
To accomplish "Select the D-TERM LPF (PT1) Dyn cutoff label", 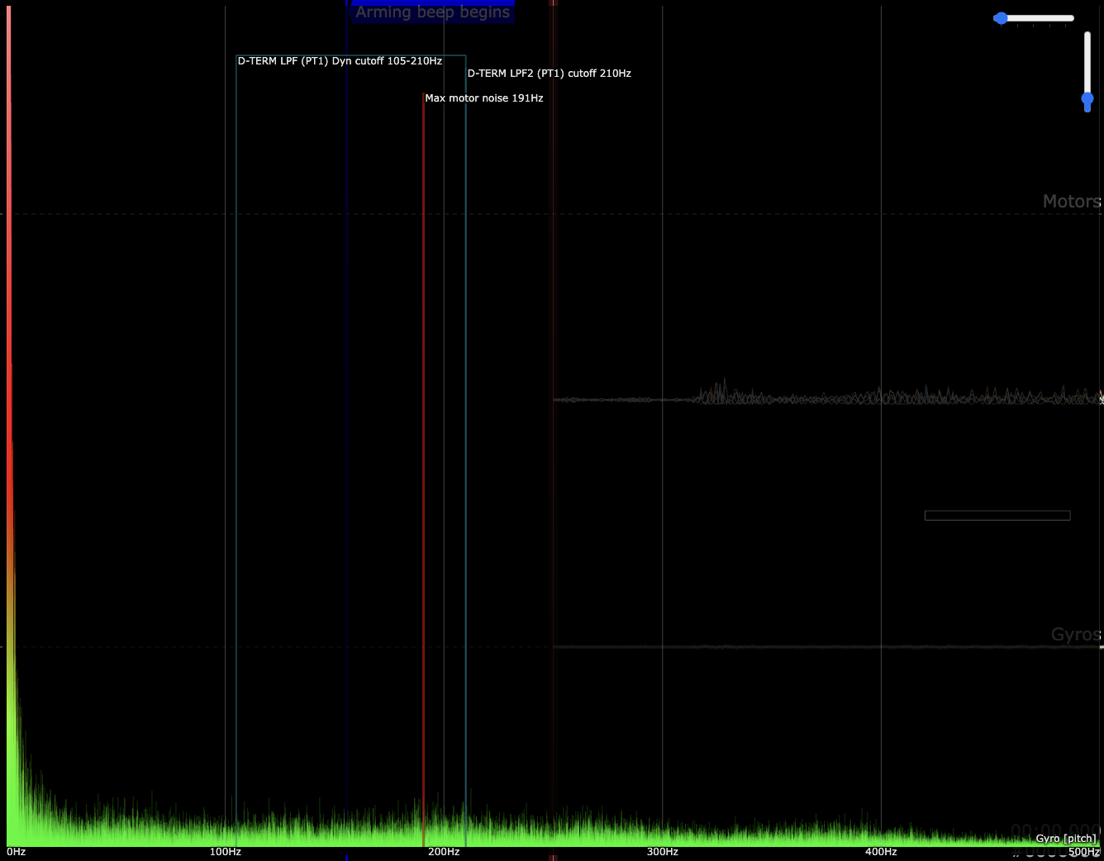I will click(340, 61).
